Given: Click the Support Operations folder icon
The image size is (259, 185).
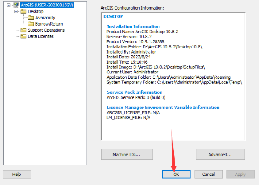Looking at the screenshot, I should click(x=23, y=30).
